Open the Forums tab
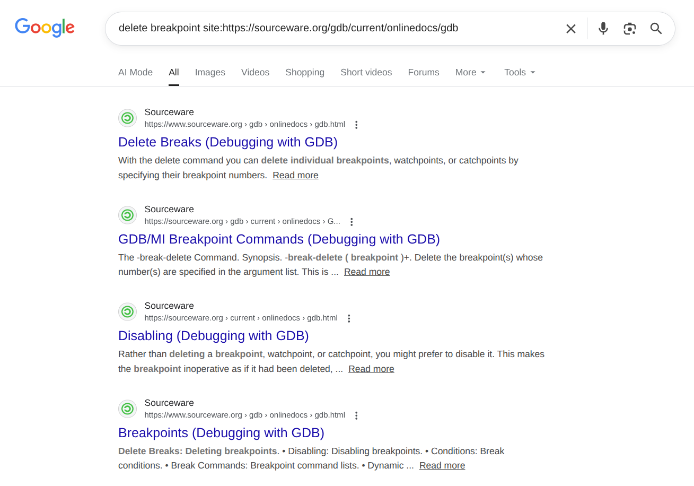The height and width of the screenshot is (486, 694). point(423,72)
